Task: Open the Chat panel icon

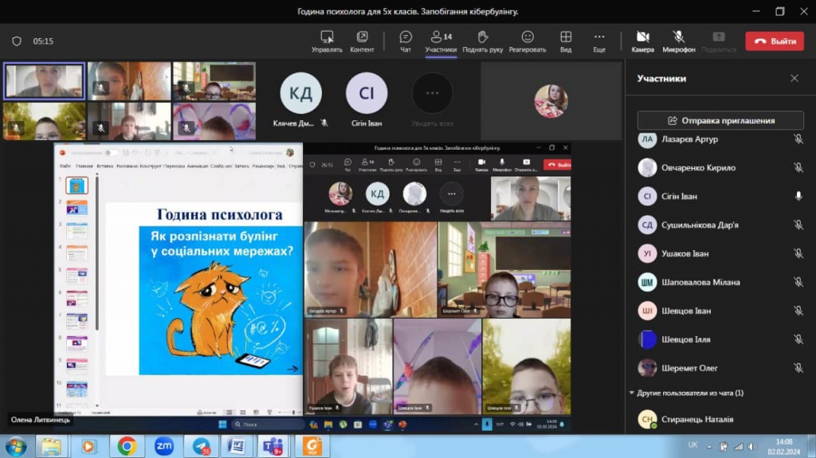Action: tap(406, 37)
